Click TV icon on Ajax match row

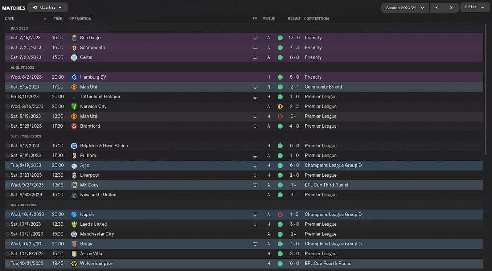255,166
